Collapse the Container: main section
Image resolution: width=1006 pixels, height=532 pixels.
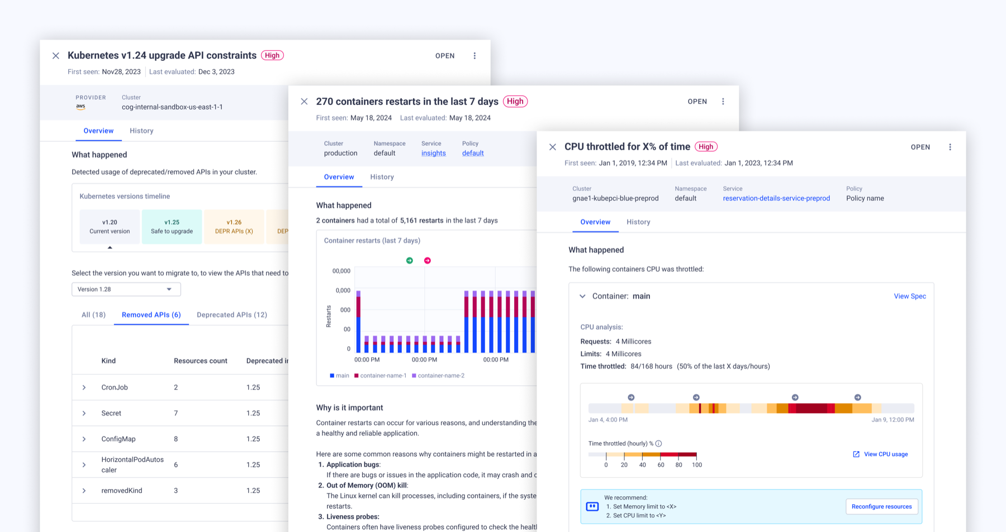[x=582, y=296]
